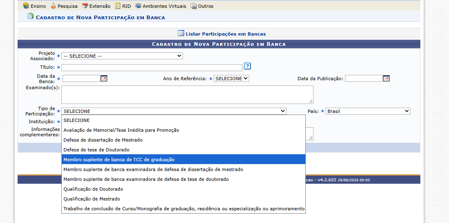Choose Membro suplente de defesa de tese de doutorado
The image size is (449, 223).
183,179
